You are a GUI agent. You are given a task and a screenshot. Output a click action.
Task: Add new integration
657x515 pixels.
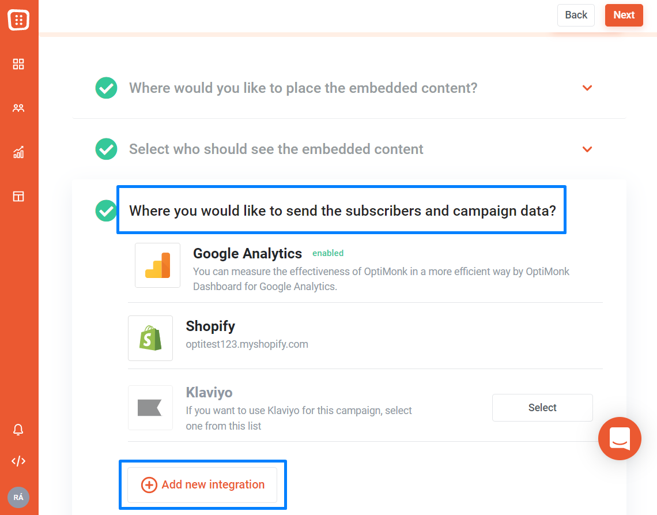[202, 485]
